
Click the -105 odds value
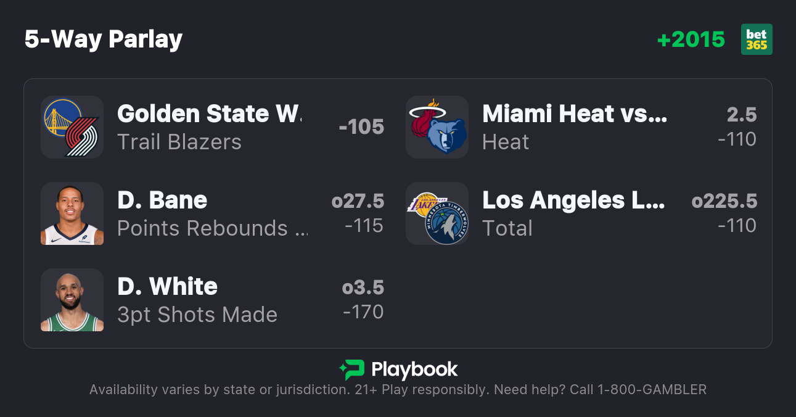(361, 127)
